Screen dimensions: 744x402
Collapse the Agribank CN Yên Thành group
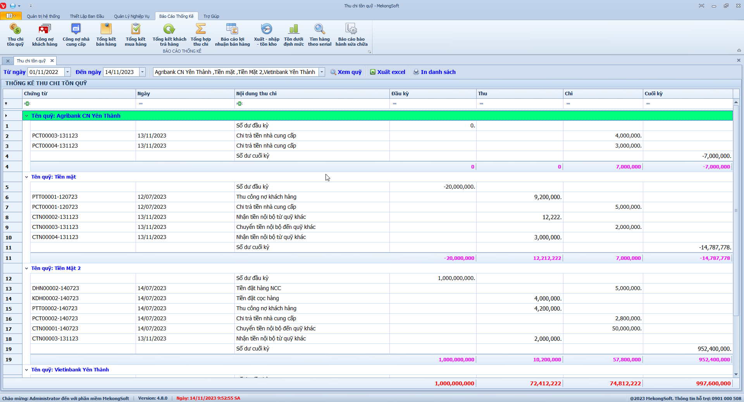[27, 116]
